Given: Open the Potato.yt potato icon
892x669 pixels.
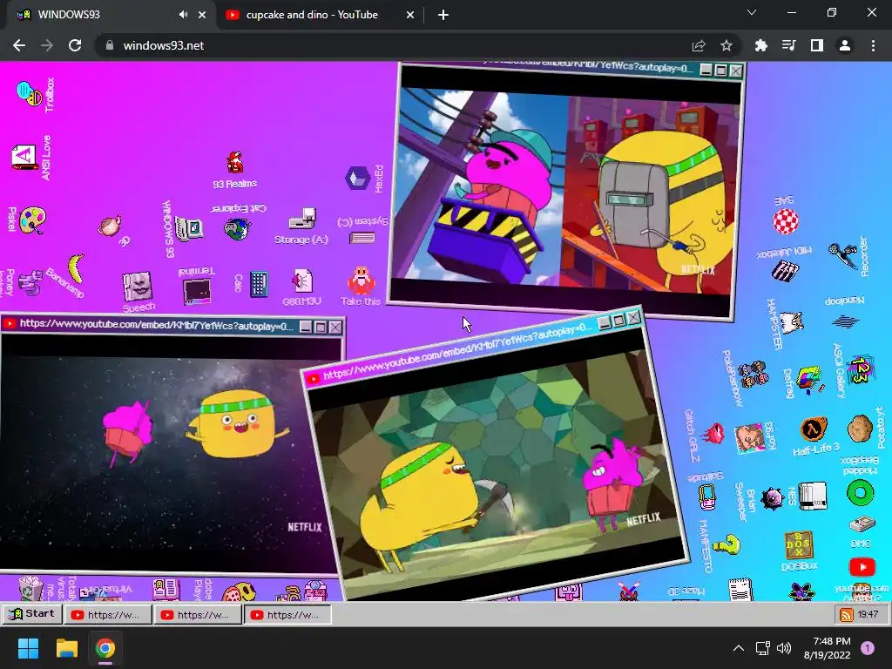Looking at the screenshot, I should [860, 429].
